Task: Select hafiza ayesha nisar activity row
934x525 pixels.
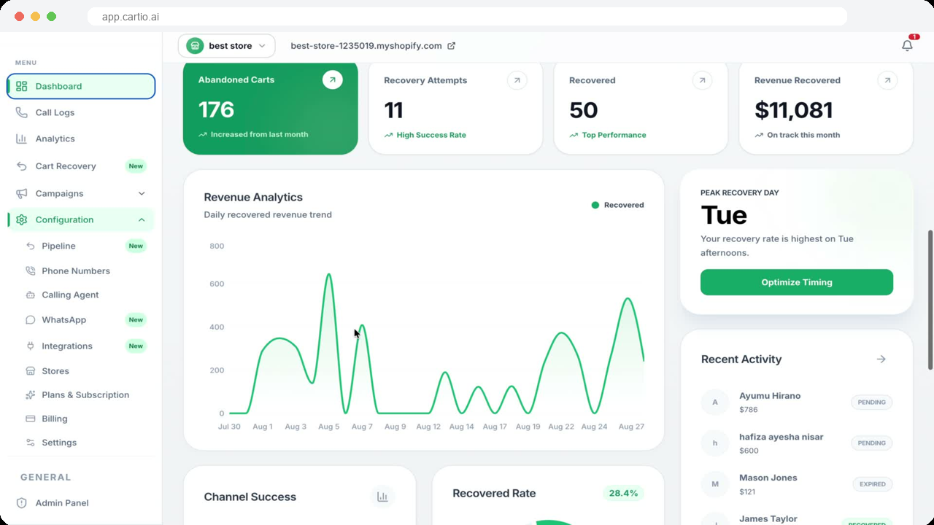Action: [x=796, y=443]
